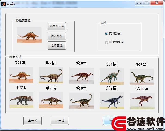165x131 pixels.
Task: Open result thumbnail under 第4幅
Action: tap(112, 77)
